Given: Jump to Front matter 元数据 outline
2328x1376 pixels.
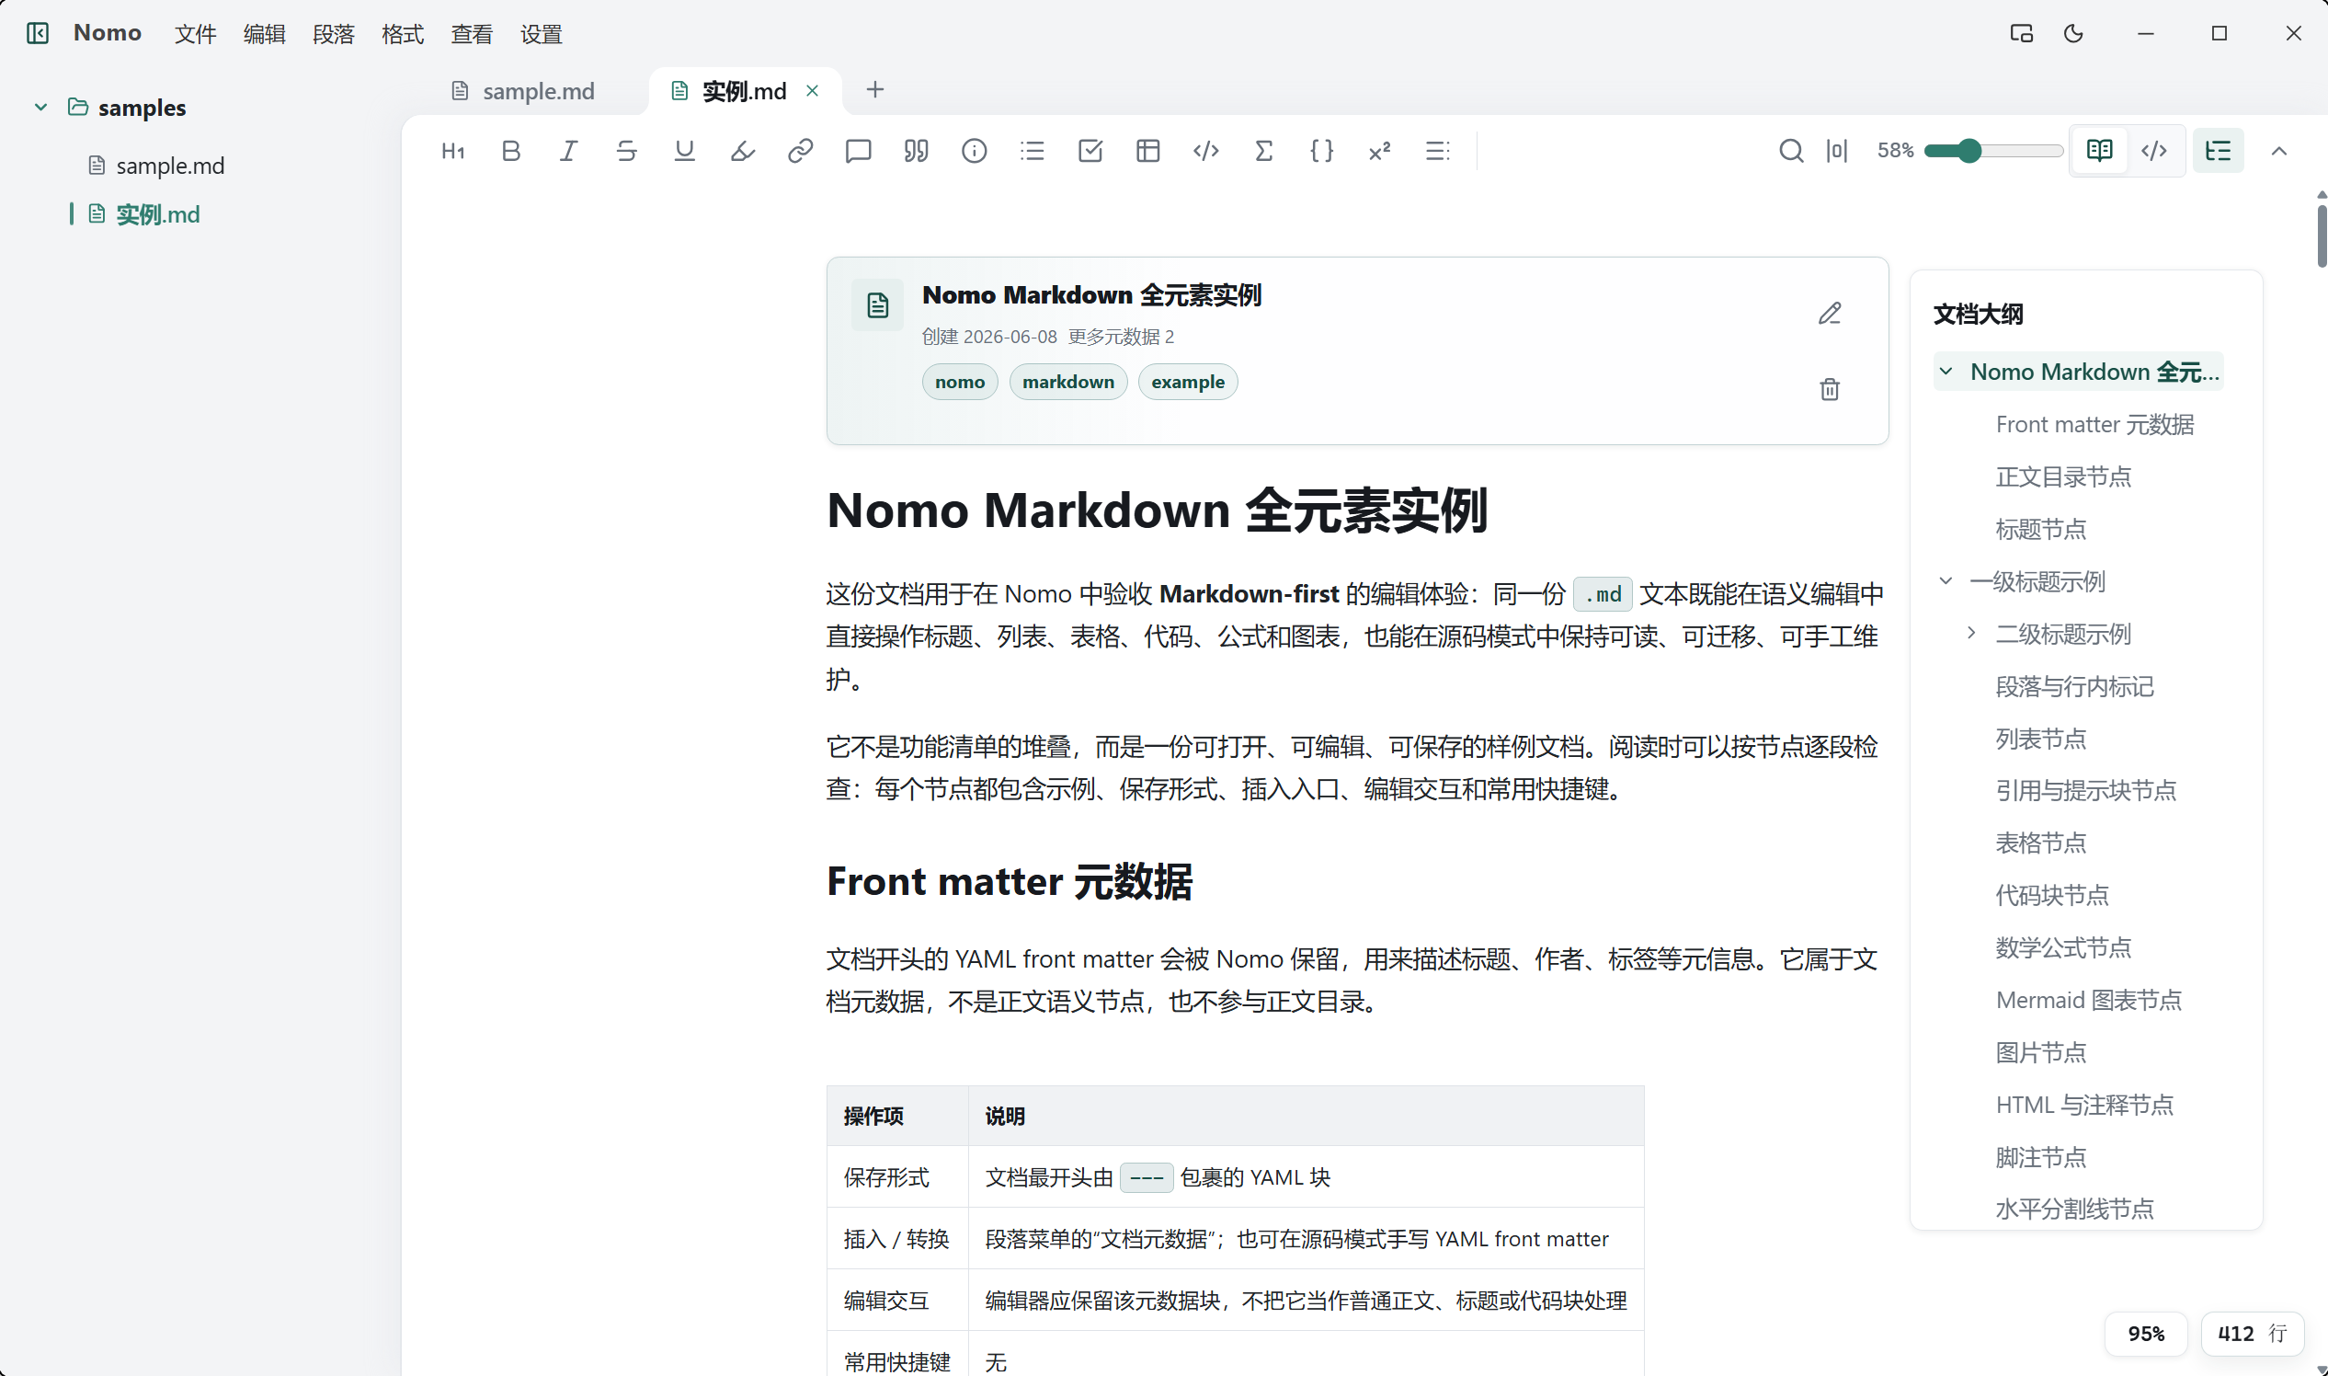Looking at the screenshot, I should 2094,425.
